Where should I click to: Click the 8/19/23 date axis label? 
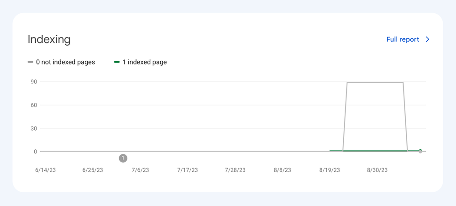(330, 170)
